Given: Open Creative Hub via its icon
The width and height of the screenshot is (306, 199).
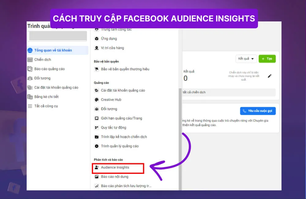Looking at the screenshot, I should pyautogui.click(x=96, y=99).
